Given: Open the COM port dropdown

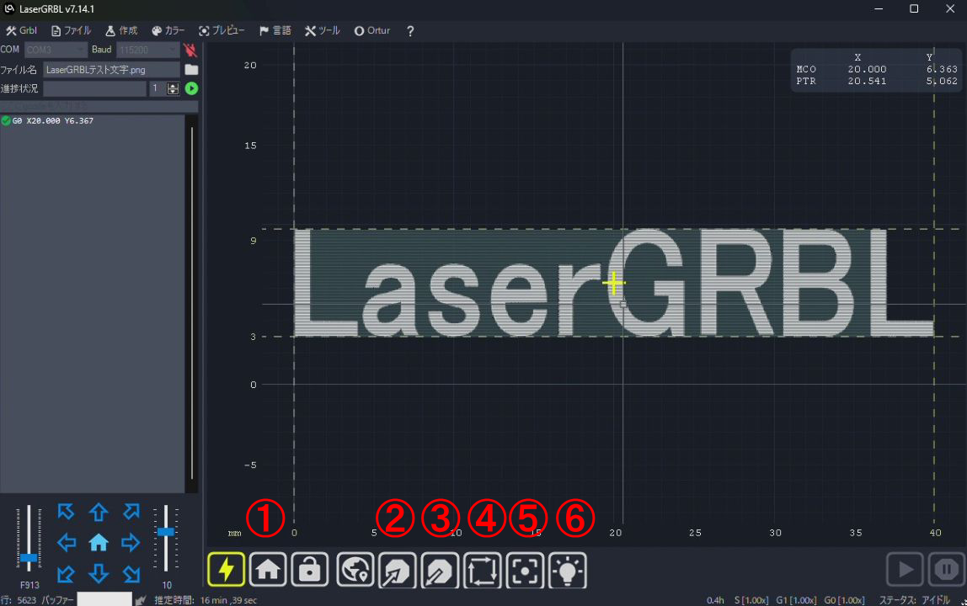Looking at the screenshot, I should (x=56, y=50).
